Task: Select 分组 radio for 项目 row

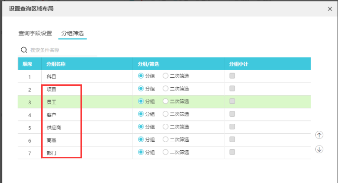Action: [x=141, y=89]
